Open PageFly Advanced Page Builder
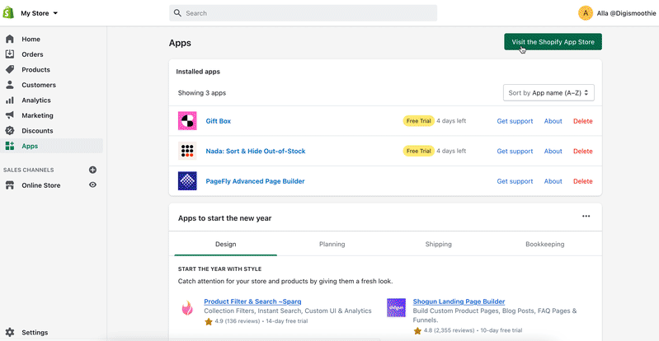This screenshot has height=341, width=659. [x=255, y=181]
